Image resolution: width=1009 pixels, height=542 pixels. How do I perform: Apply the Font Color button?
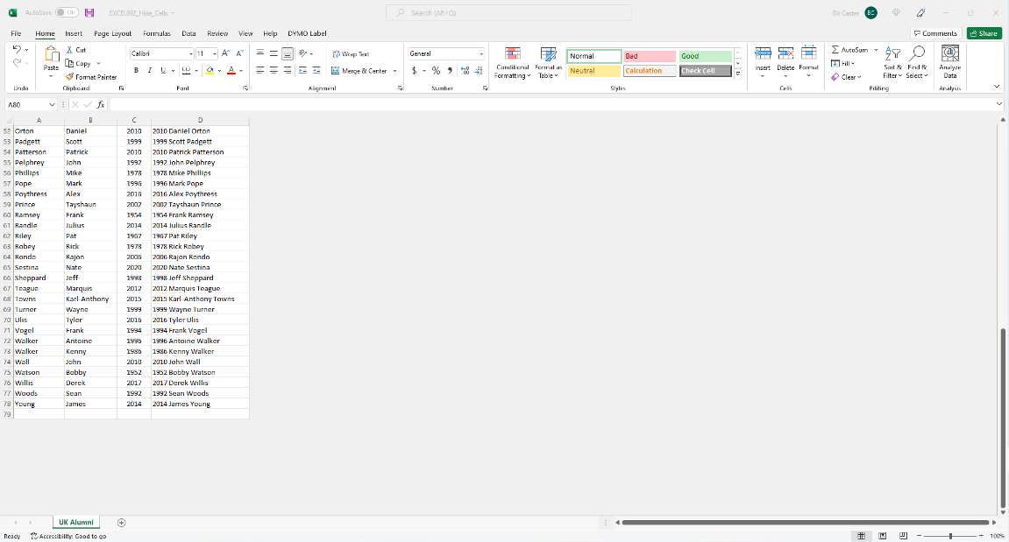point(231,71)
